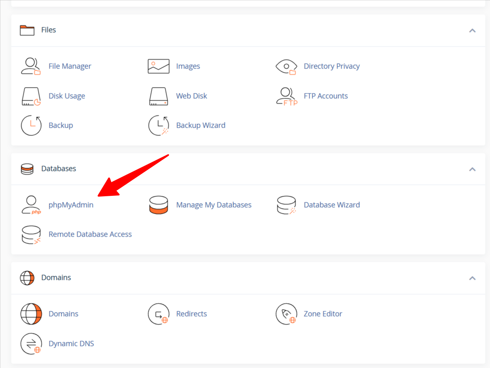Open the File Manager icon
The image size is (490, 368).
point(31,66)
